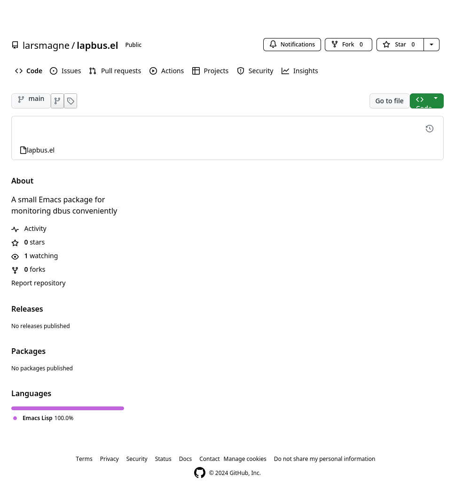Click the Activity pulse icon
This screenshot has height=498, width=455.
15,229
